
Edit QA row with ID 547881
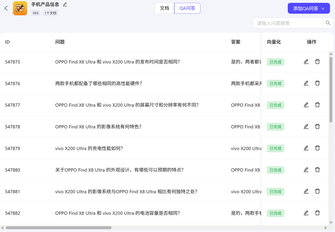point(306,191)
